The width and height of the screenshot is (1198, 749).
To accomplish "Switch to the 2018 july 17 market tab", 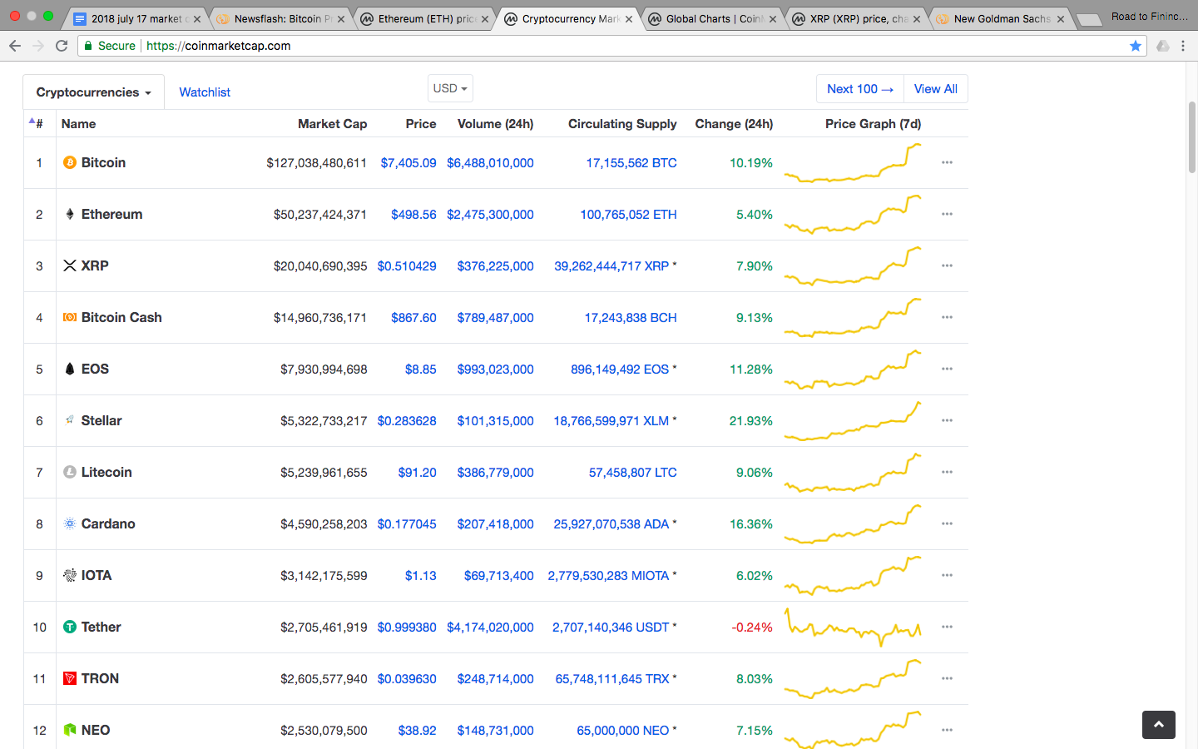I will tap(137, 18).
